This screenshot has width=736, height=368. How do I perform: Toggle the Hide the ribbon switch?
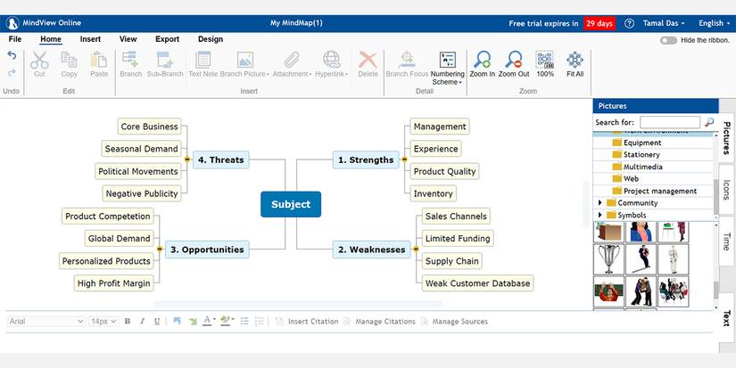tap(668, 40)
